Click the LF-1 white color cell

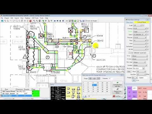tap(135, 88)
